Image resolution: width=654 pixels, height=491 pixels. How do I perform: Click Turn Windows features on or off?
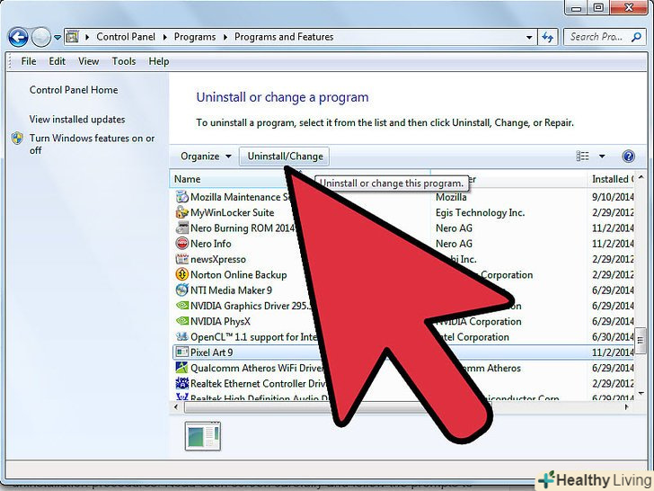pos(92,144)
